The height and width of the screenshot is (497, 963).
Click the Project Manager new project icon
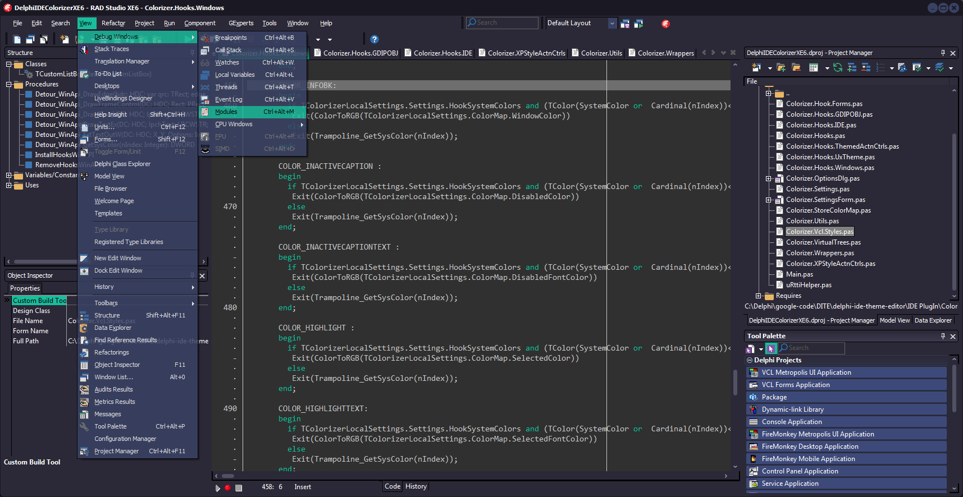click(756, 68)
